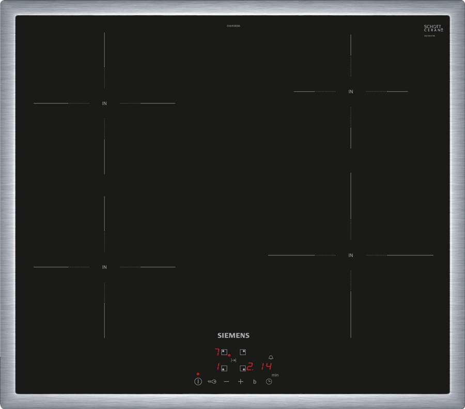Tap the kitchen timer bell icon
This screenshot has width=465, height=409.
click(271, 358)
